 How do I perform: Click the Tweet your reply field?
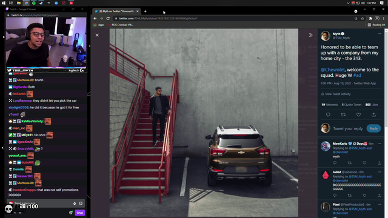tap(347, 128)
